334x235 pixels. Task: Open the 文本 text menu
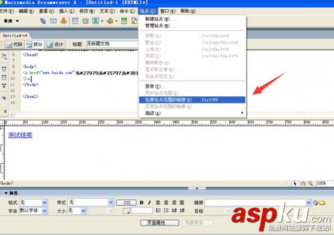click(107, 11)
